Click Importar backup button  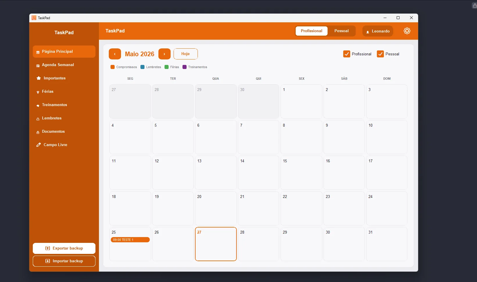pos(64,261)
